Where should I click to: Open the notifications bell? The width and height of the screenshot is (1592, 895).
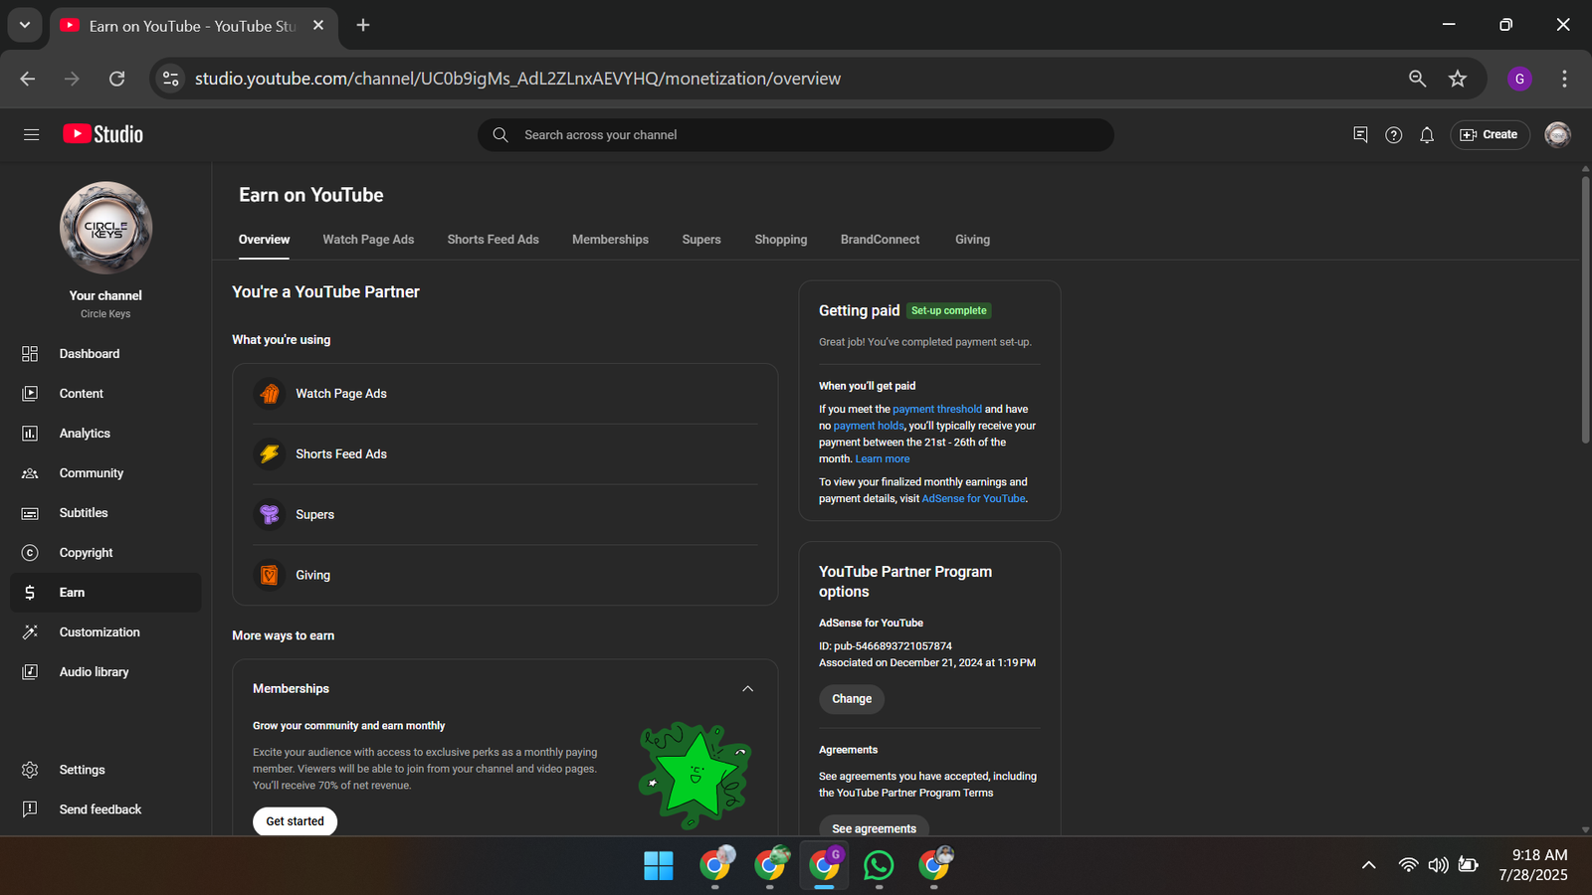1427,134
